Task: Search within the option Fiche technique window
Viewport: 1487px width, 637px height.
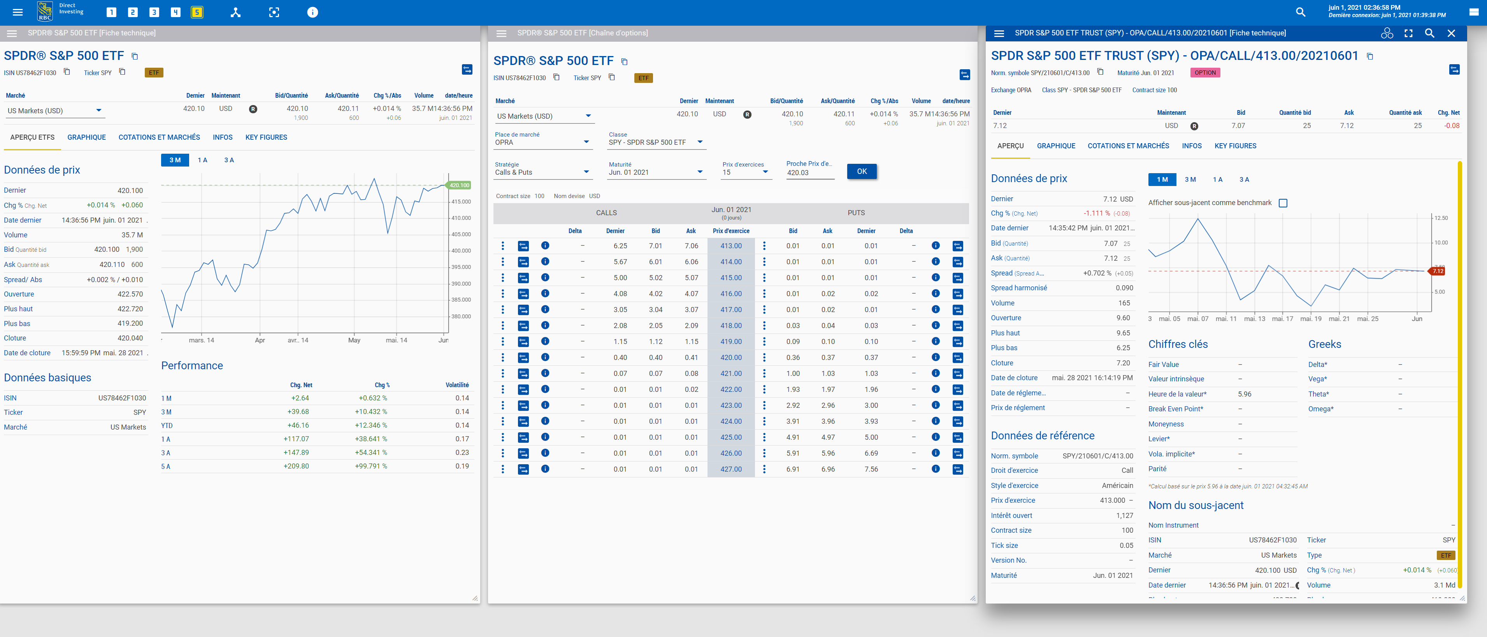Action: click(1429, 33)
